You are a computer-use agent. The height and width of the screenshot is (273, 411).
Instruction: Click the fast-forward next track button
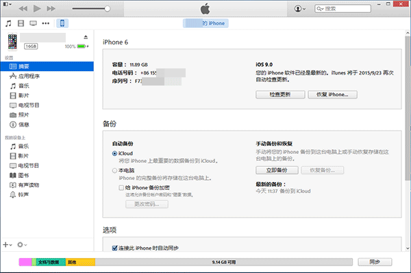51,9
